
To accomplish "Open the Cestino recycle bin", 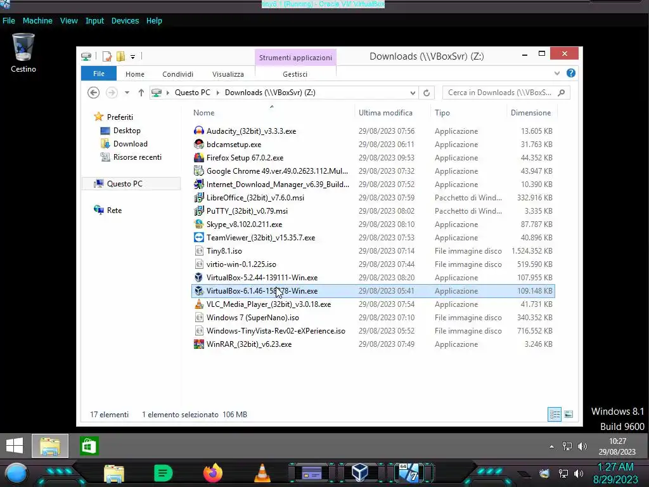I will (23, 53).
